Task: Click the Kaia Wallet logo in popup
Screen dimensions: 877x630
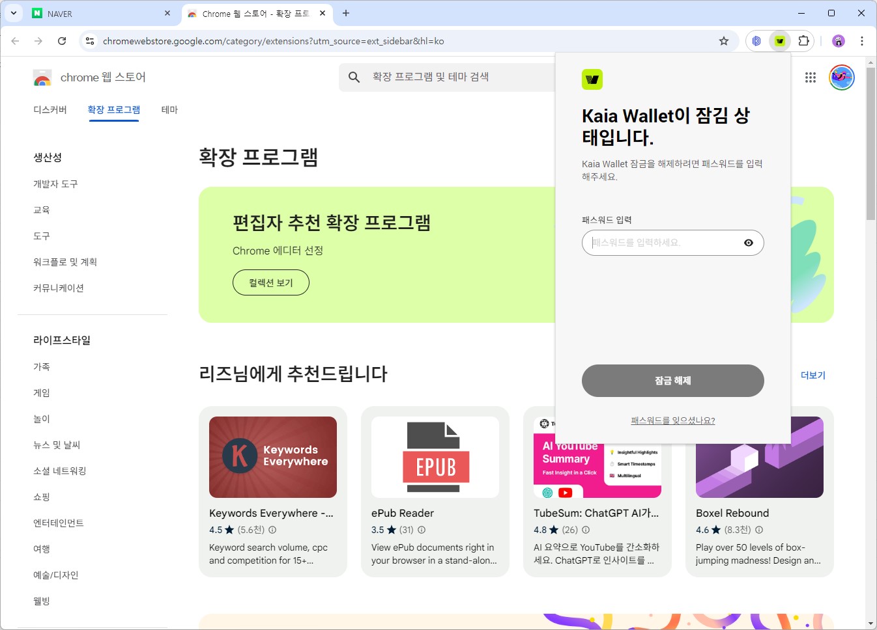Action: tap(592, 79)
